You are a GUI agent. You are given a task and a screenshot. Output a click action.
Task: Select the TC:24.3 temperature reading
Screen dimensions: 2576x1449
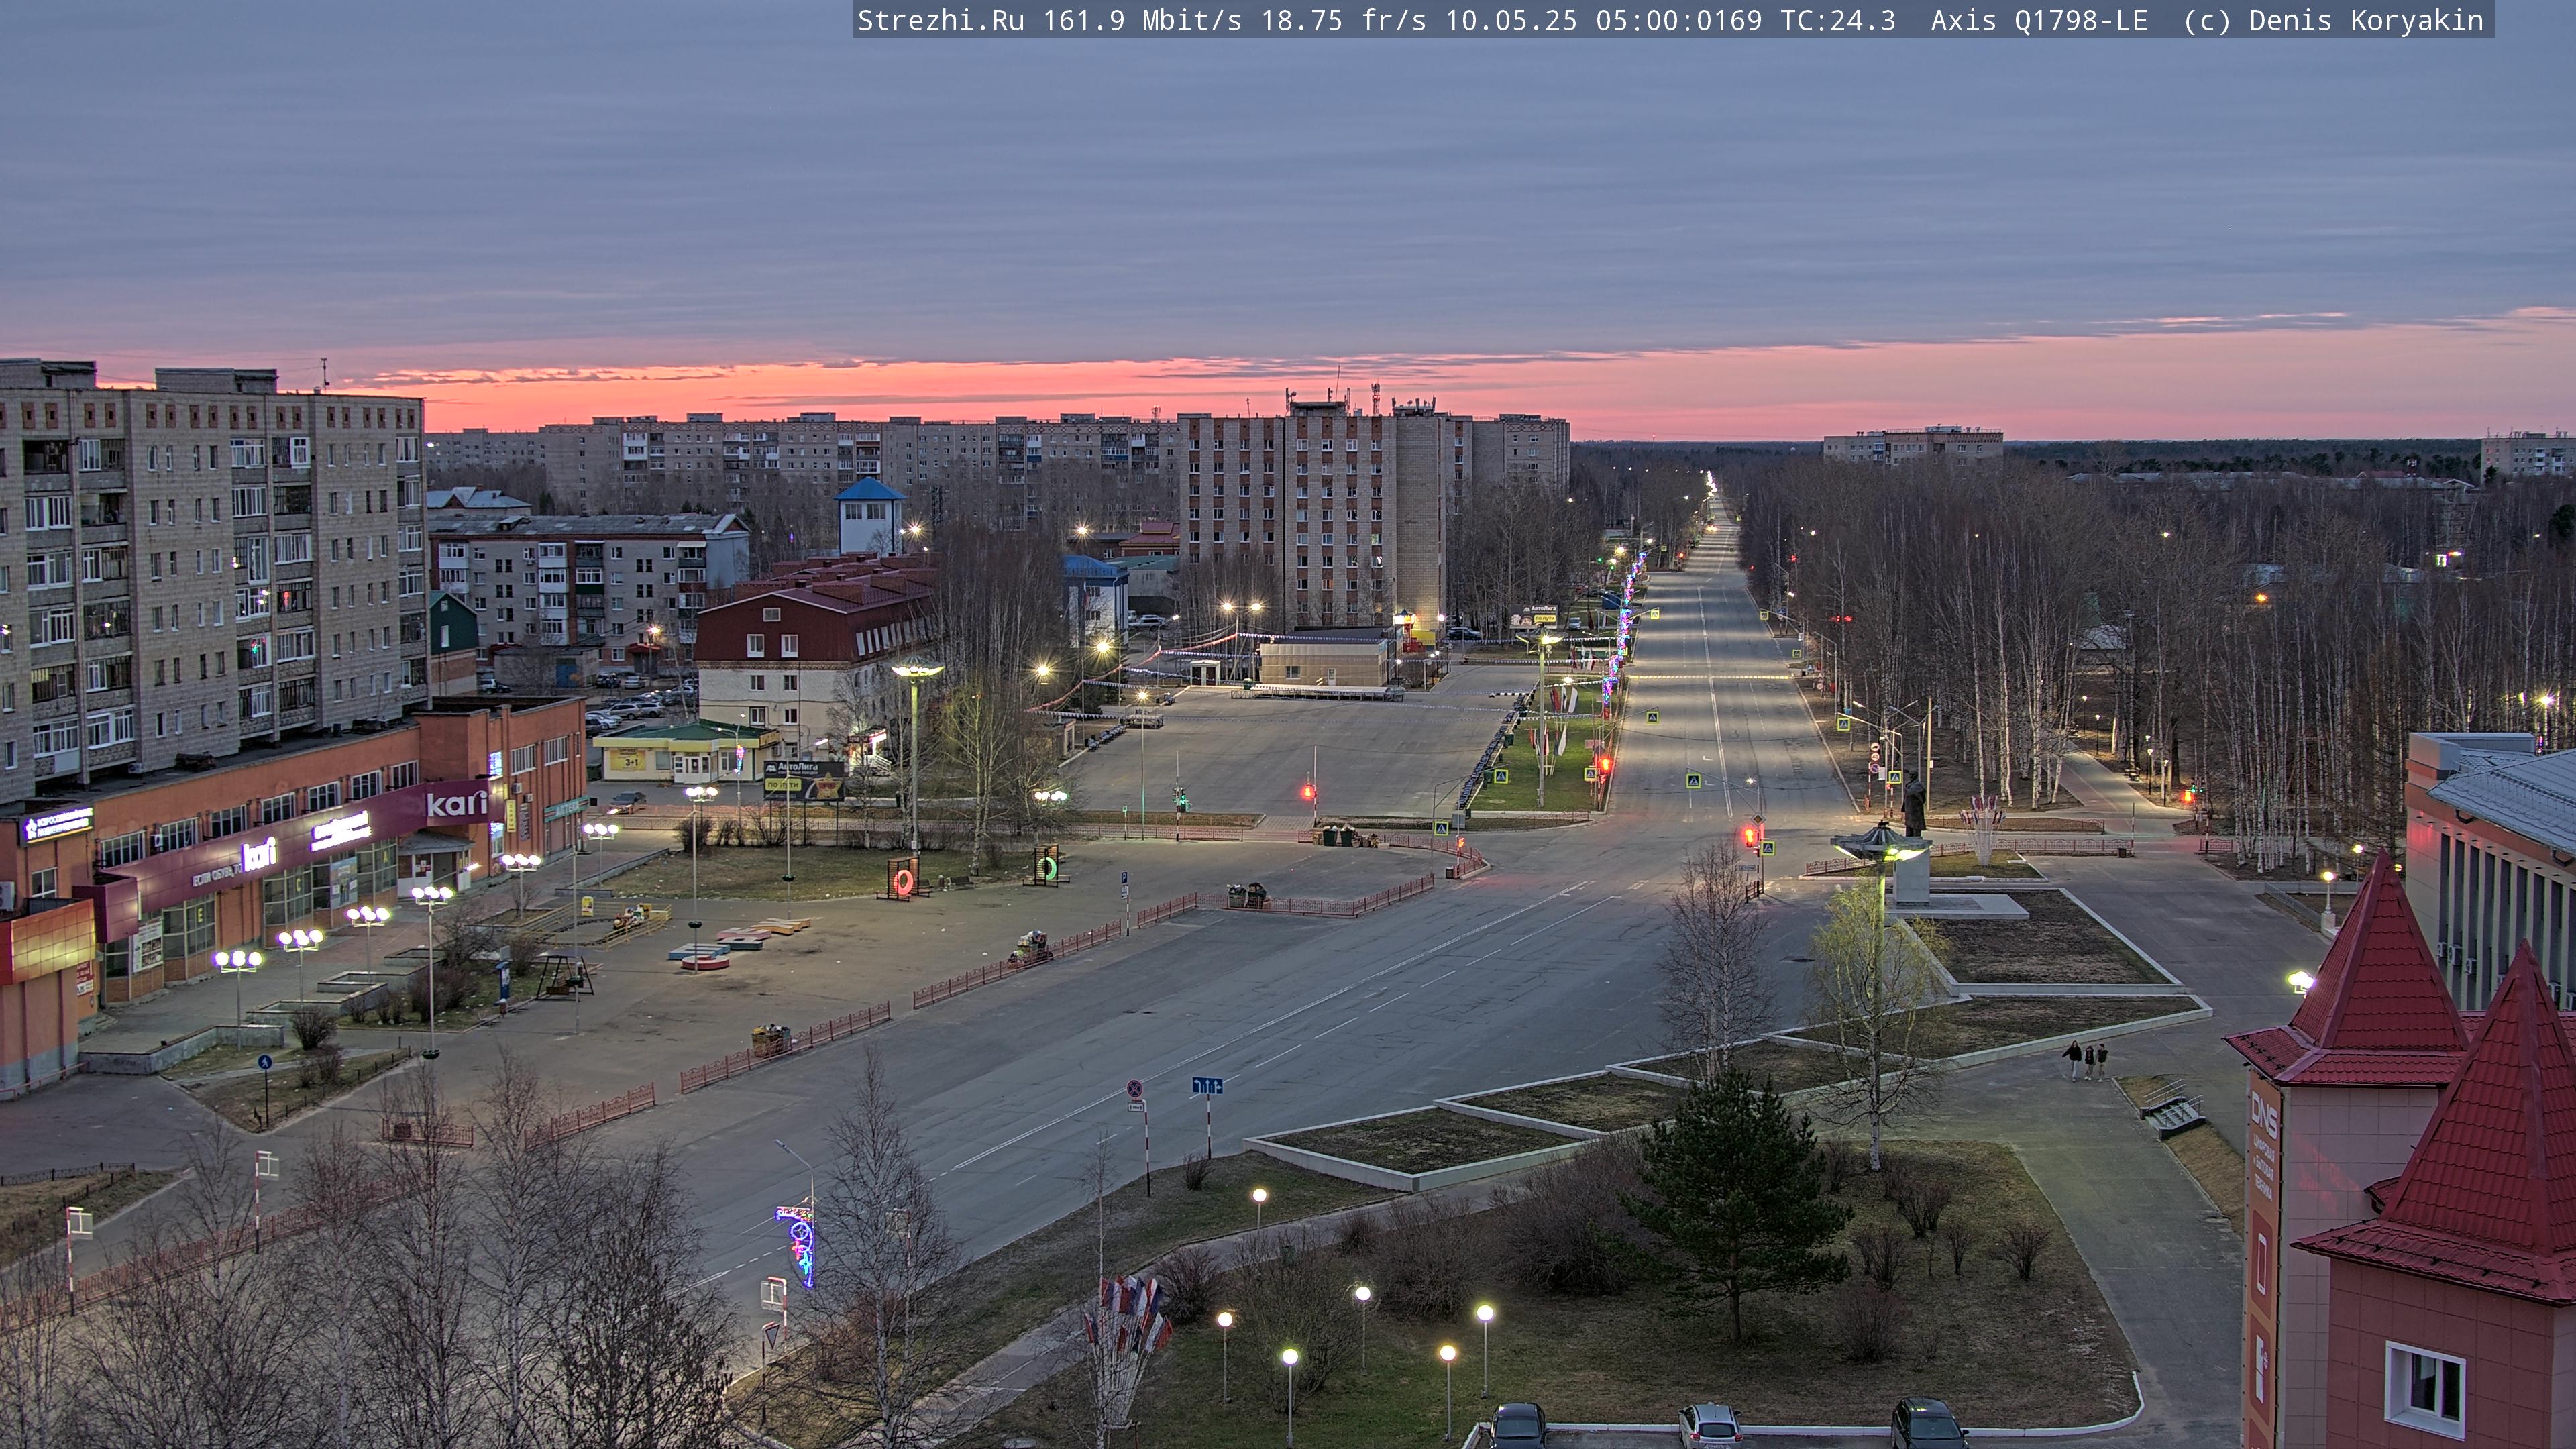pyautogui.click(x=1838, y=21)
